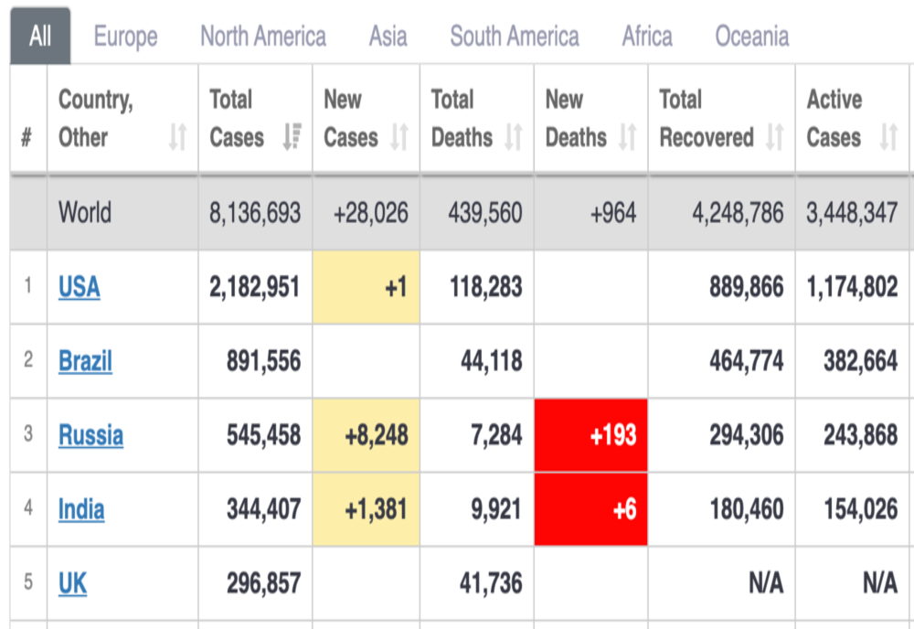The width and height of the screenshot is (914, 629).
Task: Click Russia's red +193 new deaths cell
Action: (591, 435)
